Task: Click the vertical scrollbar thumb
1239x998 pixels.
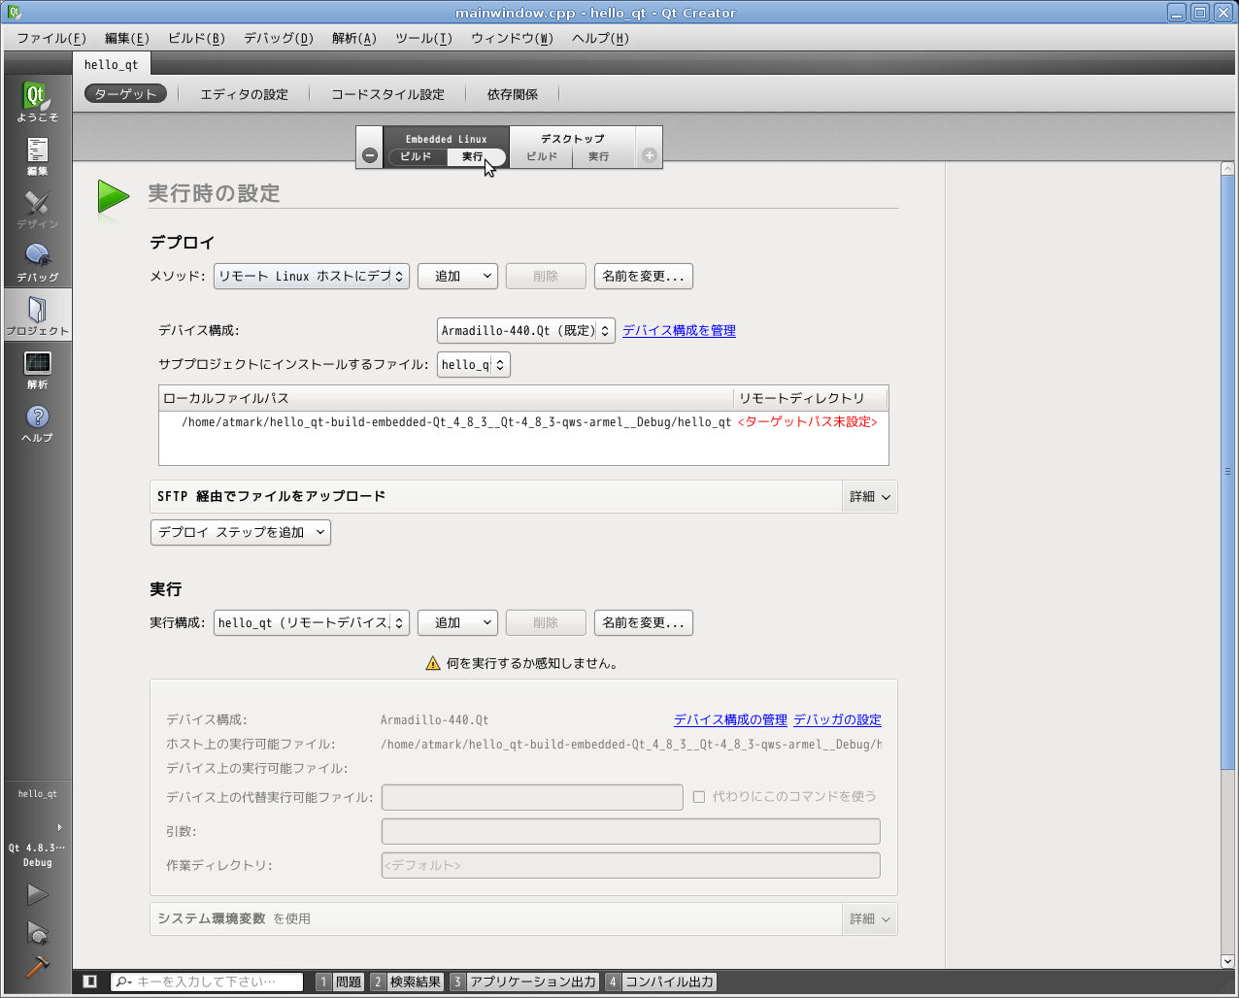Action: (1227, 472)
